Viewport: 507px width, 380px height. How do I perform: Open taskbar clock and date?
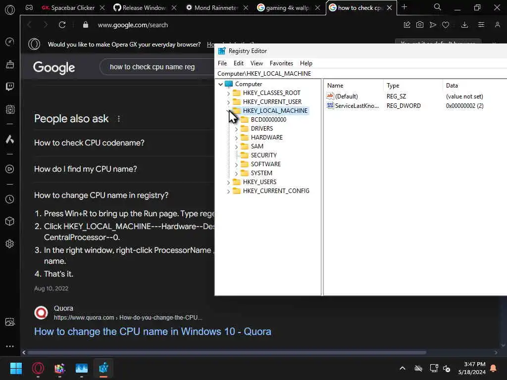click(472, 368)
